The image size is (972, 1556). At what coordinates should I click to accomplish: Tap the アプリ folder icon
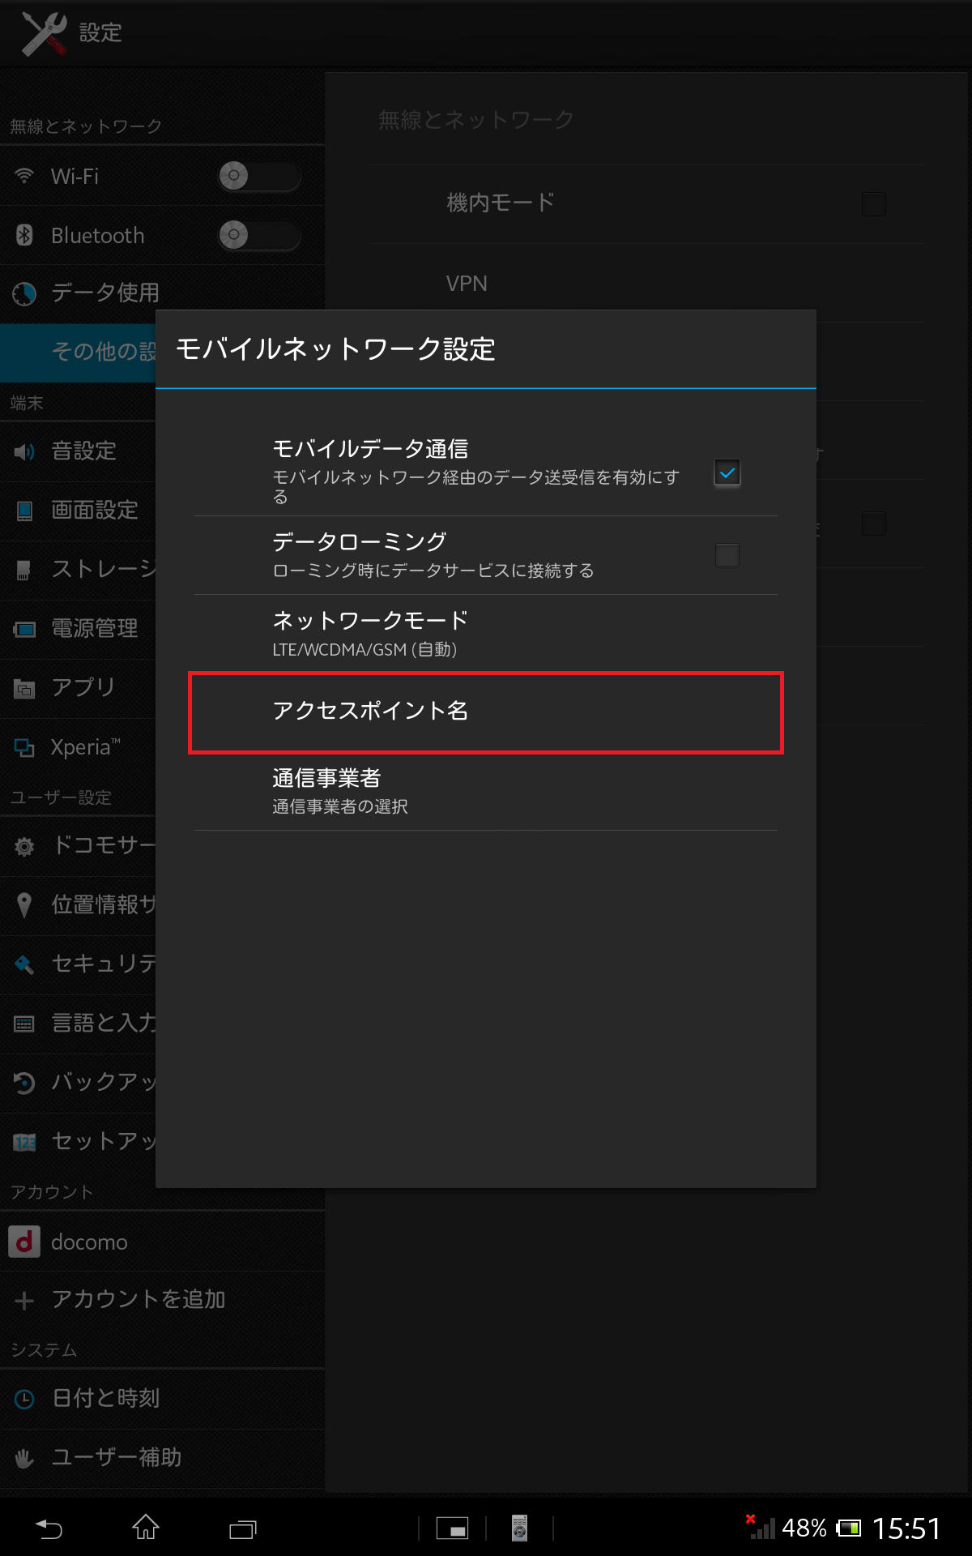coord(24,688)
